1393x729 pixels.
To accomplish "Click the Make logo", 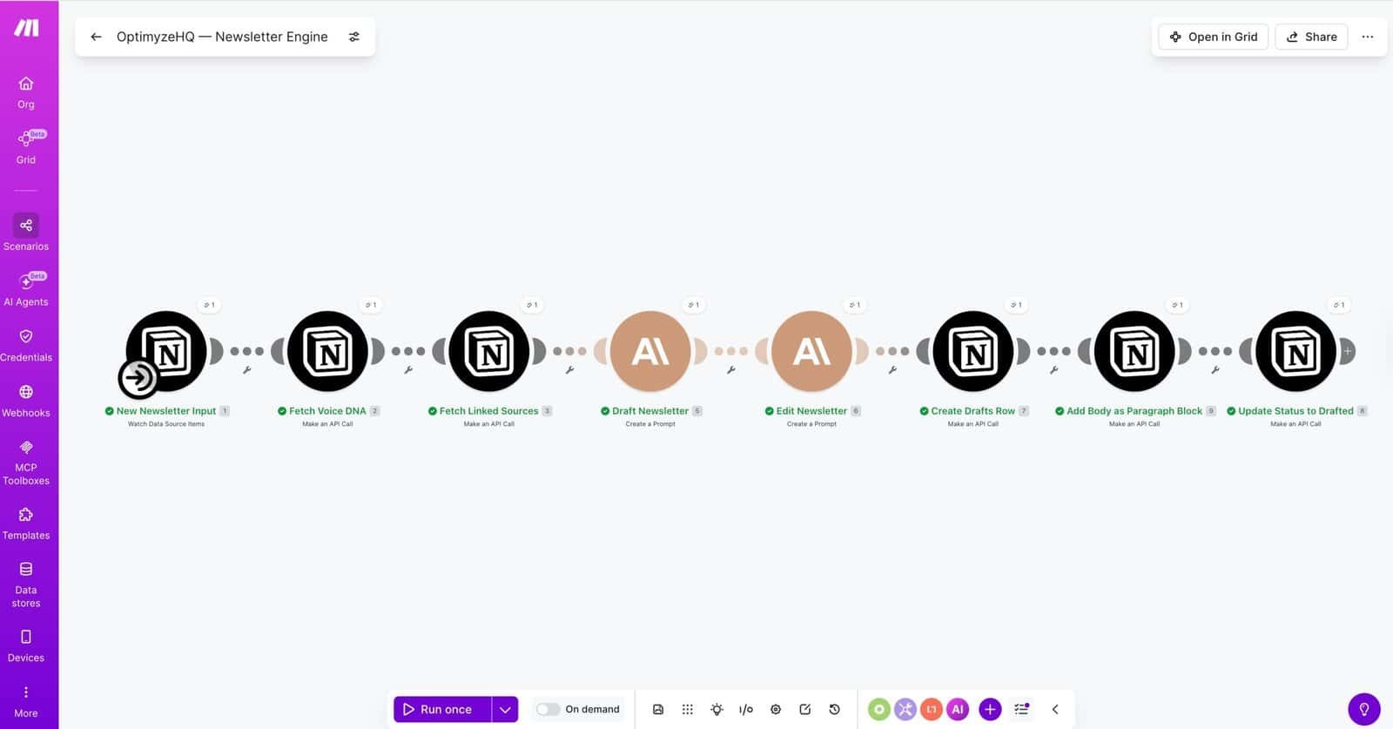I will click(x=26, y=28).
